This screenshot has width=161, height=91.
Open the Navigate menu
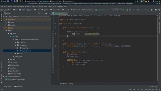(x=16, y=6)
